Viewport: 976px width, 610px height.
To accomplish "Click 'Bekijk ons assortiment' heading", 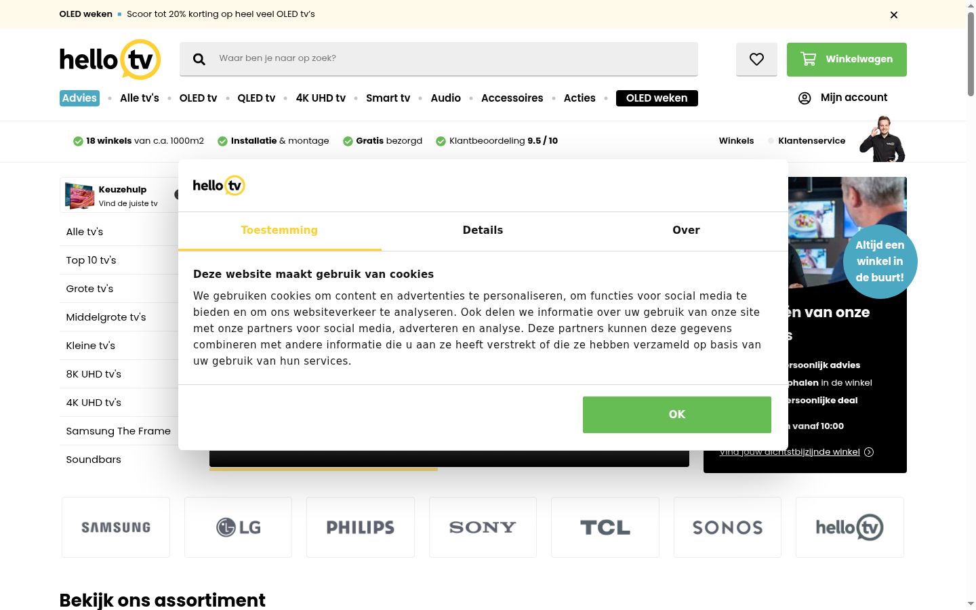I will pyautogui.click(x=163, y=601).
